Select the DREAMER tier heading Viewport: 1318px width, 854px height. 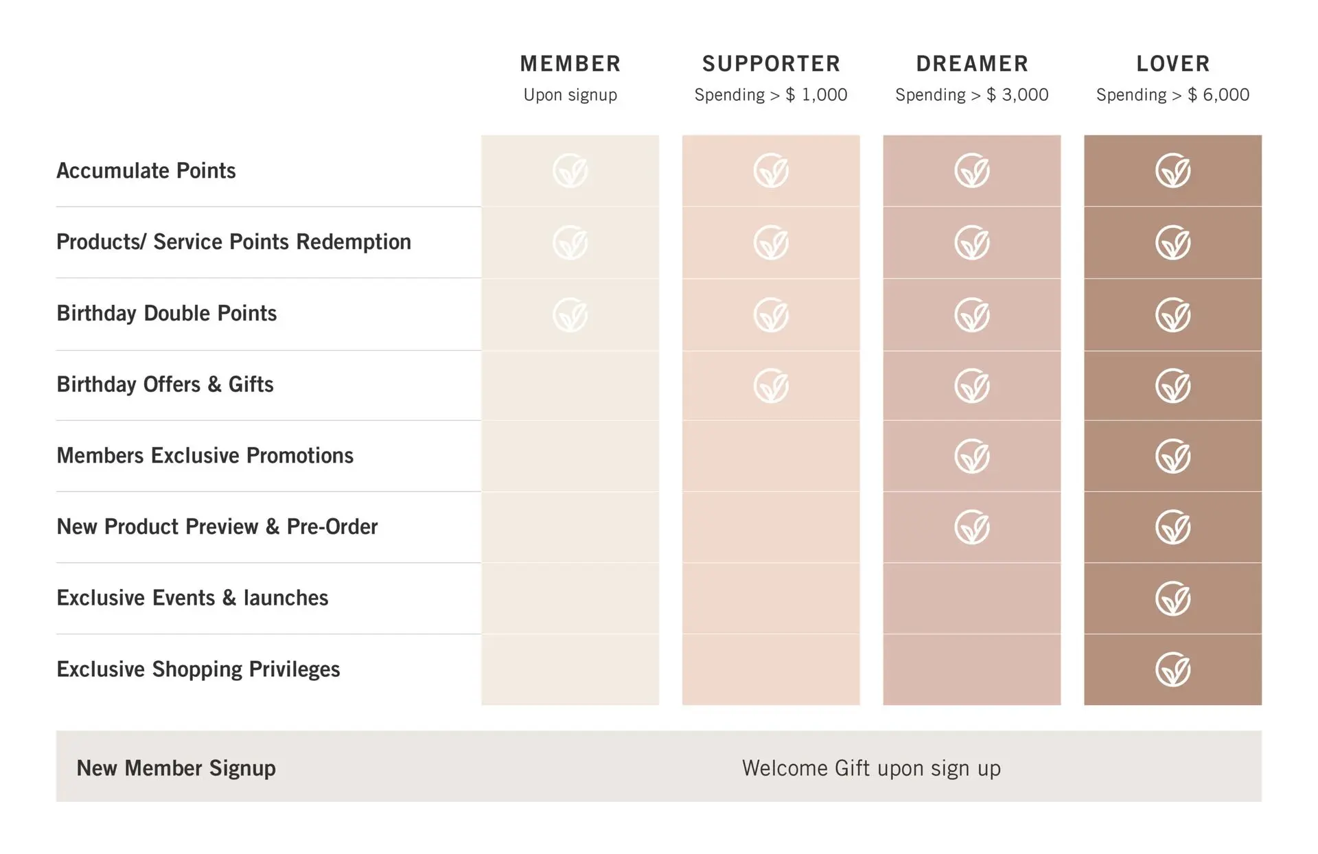(972, 64)
